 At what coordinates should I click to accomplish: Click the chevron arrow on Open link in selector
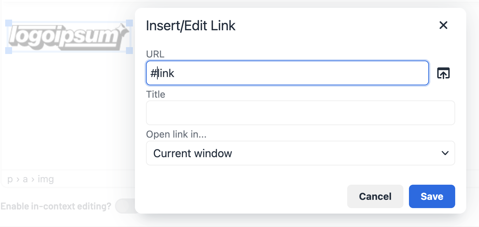point(445,153)
